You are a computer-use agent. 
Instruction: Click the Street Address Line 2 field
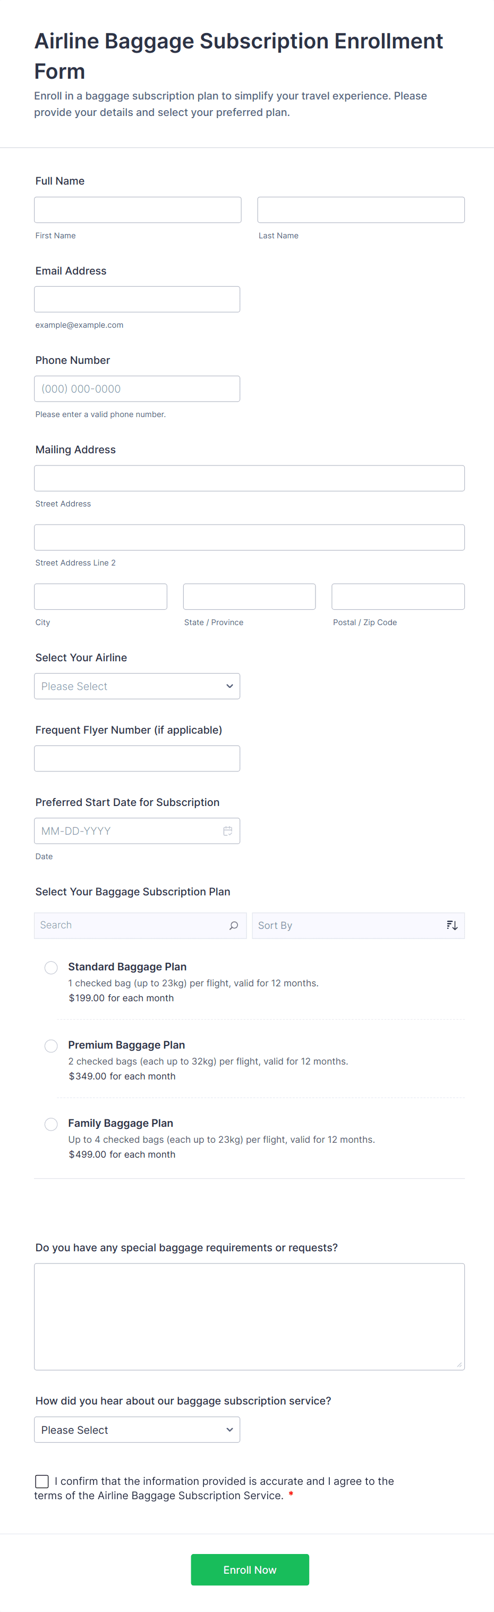(x=249, y=537)
